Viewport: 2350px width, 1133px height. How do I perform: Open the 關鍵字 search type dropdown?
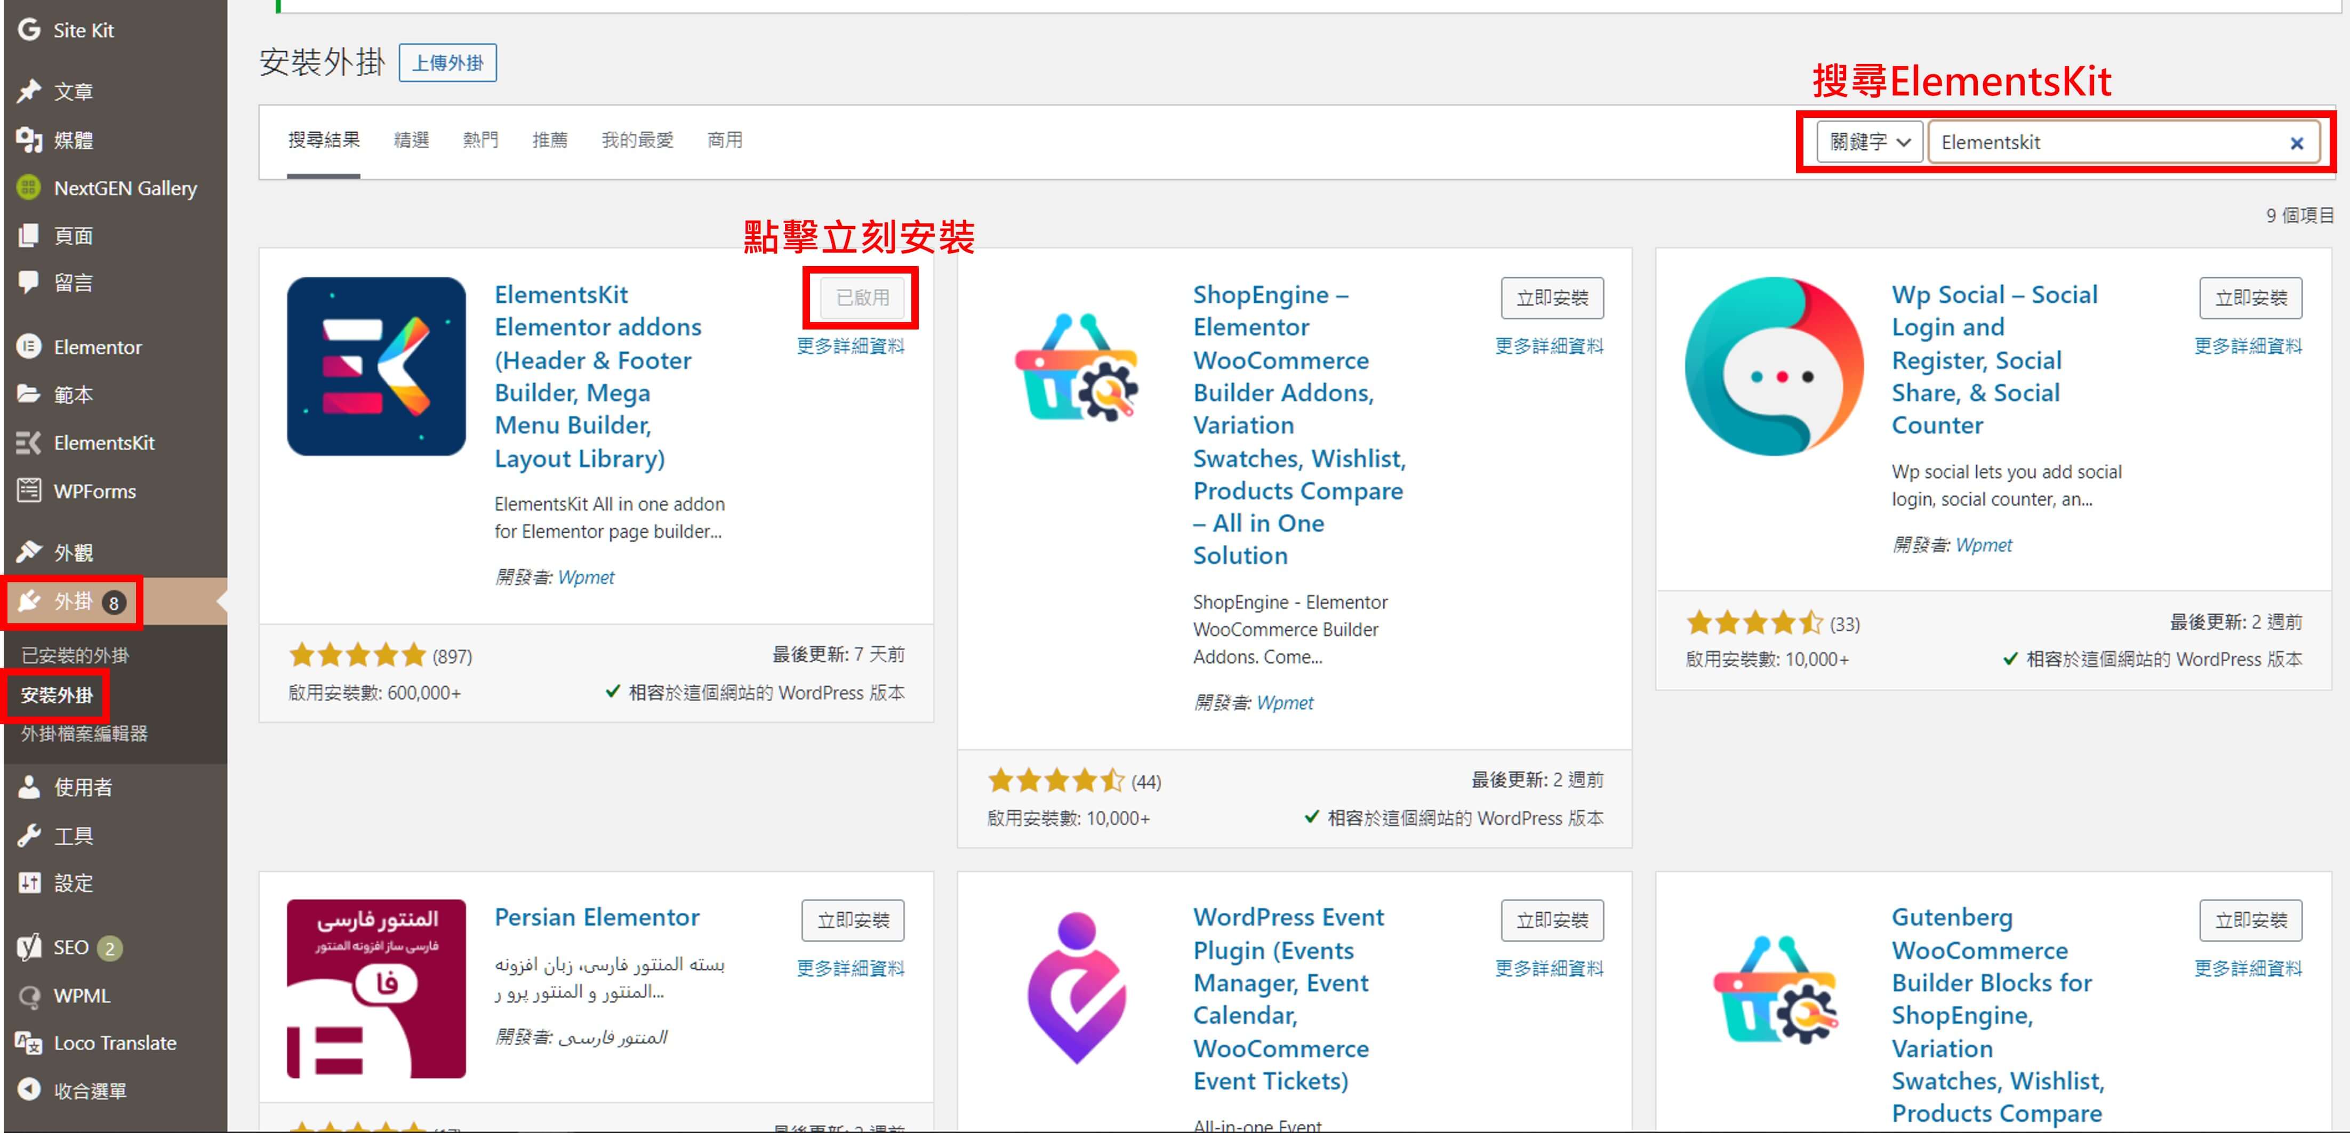coord(1869,142)
